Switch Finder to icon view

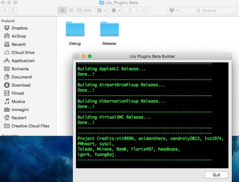(62, 10)
